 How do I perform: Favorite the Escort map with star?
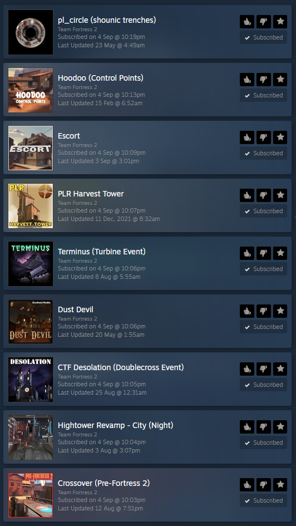280,137
